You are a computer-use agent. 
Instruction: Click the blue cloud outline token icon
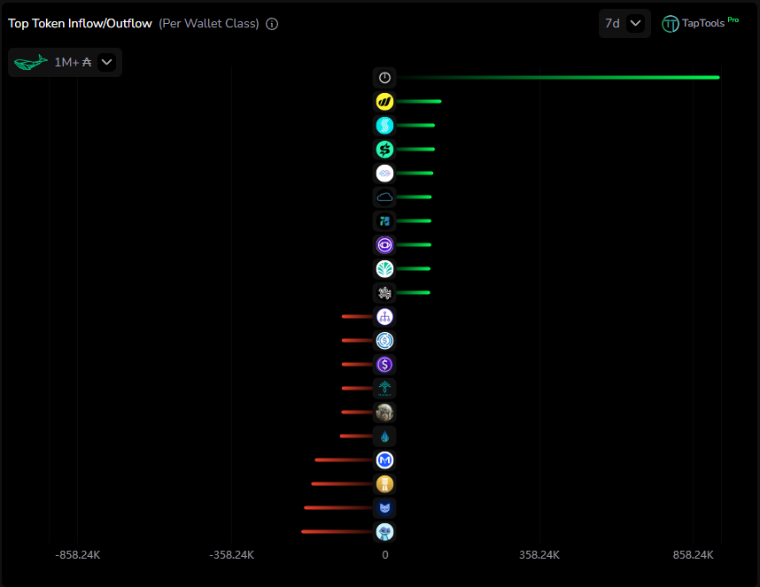(384, 197)
